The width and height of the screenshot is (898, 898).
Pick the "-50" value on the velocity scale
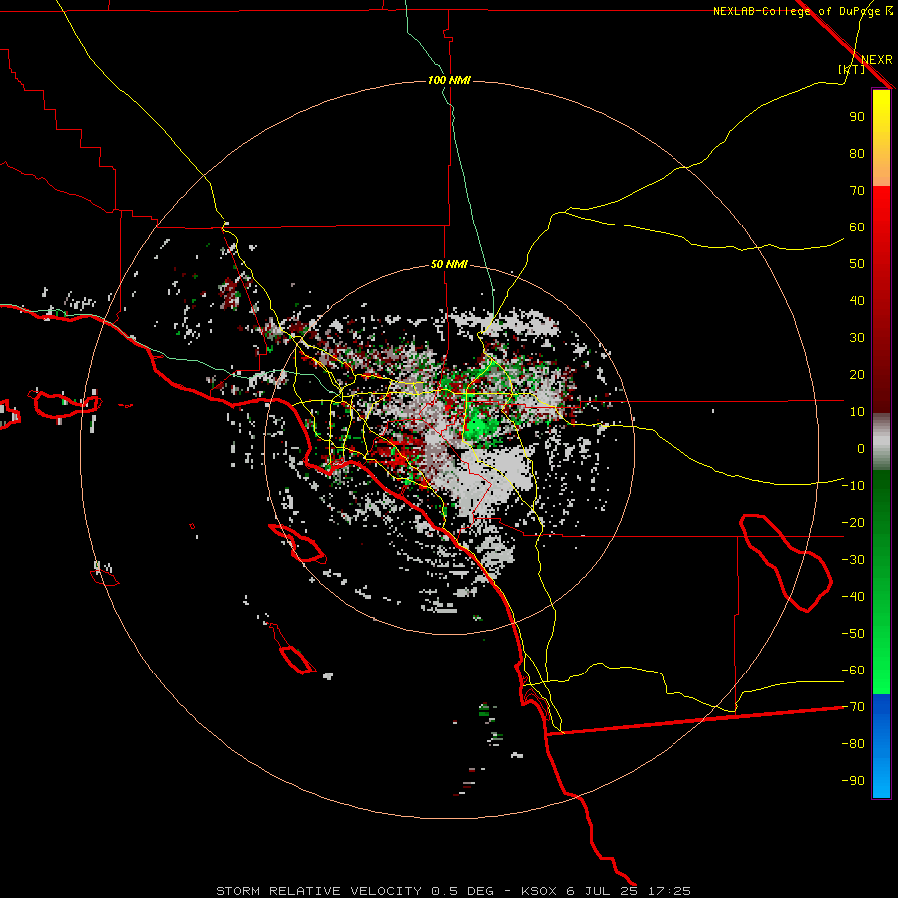coord(853,634)
